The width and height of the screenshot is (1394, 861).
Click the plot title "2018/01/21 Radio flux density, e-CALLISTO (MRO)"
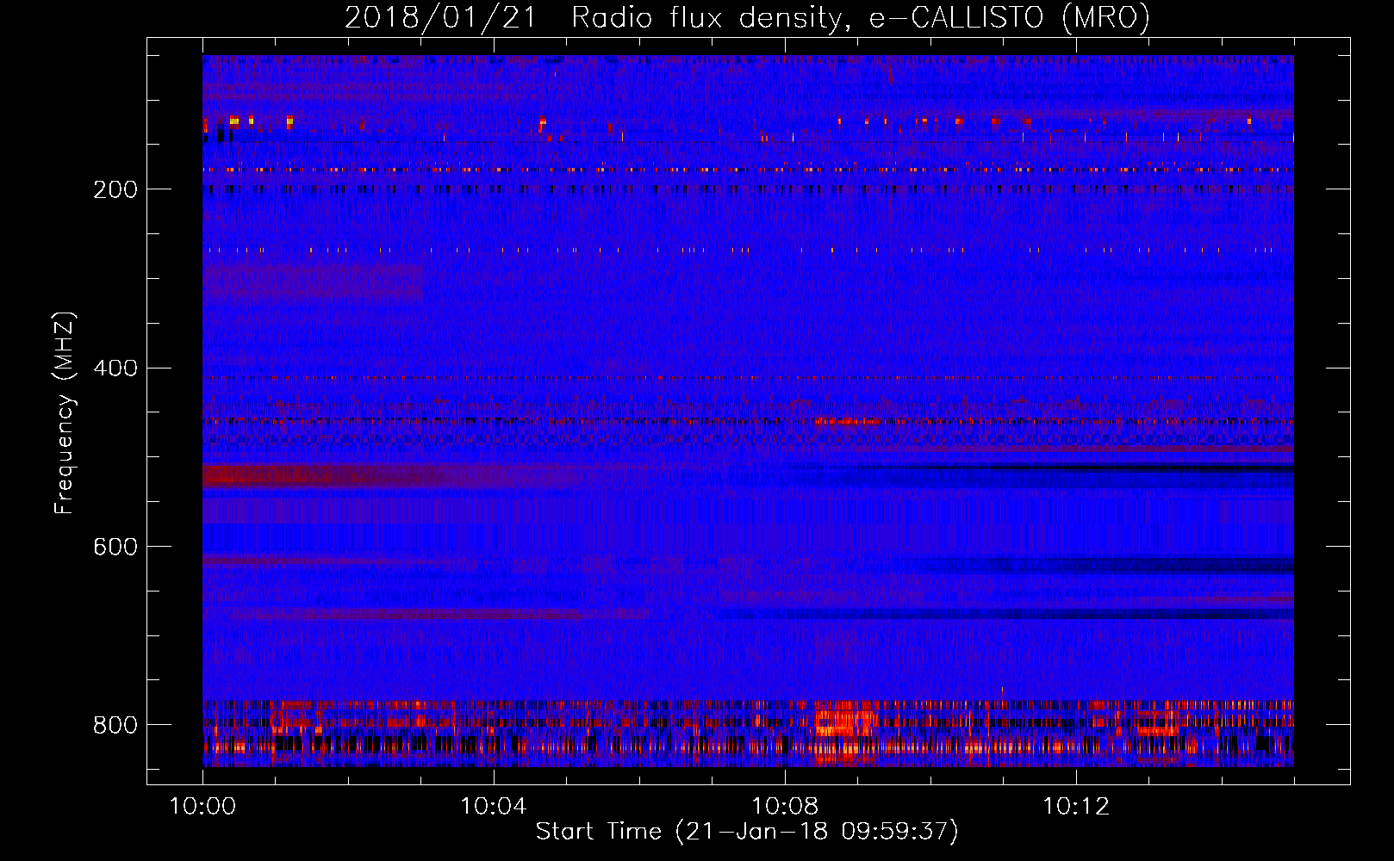click(x=747, y=17)
